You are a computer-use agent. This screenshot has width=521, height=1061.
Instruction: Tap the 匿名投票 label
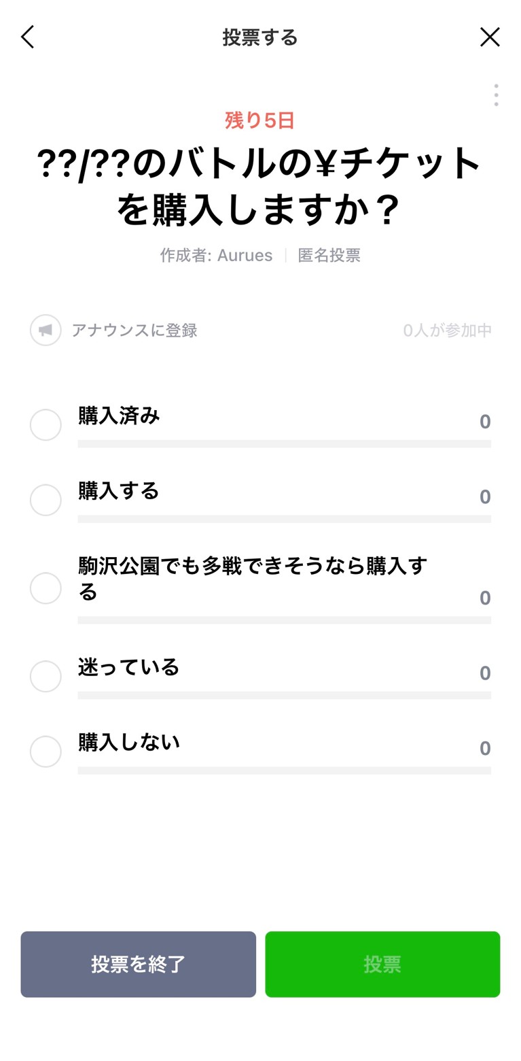click(x=329, y=256)
